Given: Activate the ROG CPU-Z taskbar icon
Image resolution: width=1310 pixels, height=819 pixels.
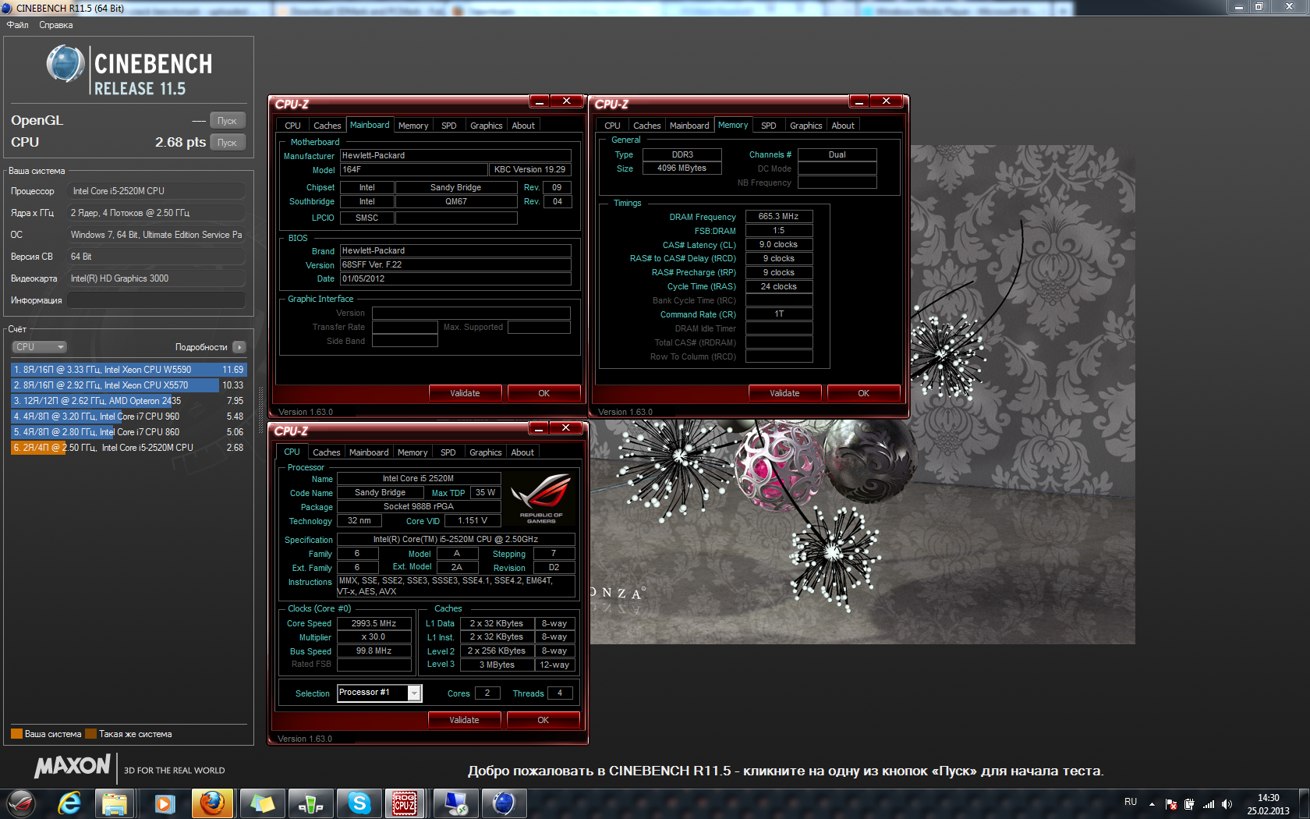Looking at the screenshot, I should [x=404, y=803].
